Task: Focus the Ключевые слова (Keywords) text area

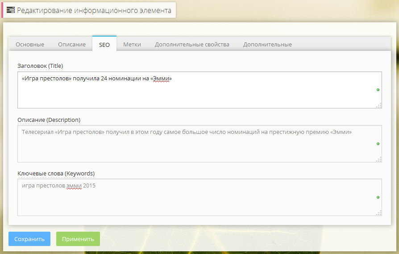Action: [199, 197]
